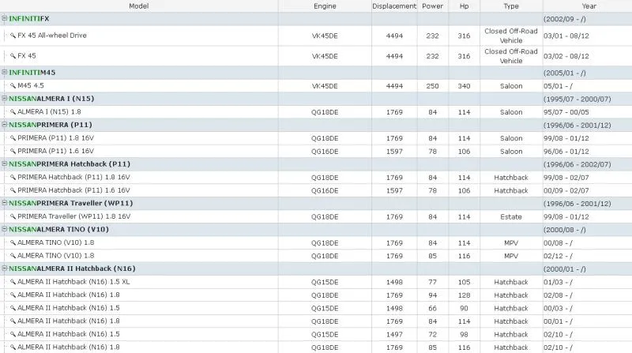
Task: Click the year cell 03/01 - 08/12
Action: tap(566, 36)
